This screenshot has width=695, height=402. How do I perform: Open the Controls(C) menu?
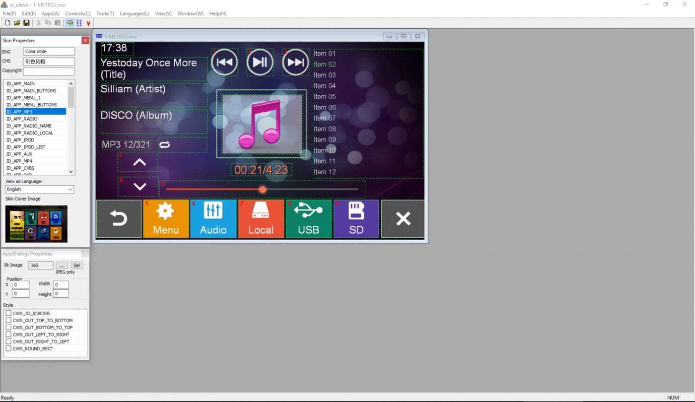(x=78, y=13)
